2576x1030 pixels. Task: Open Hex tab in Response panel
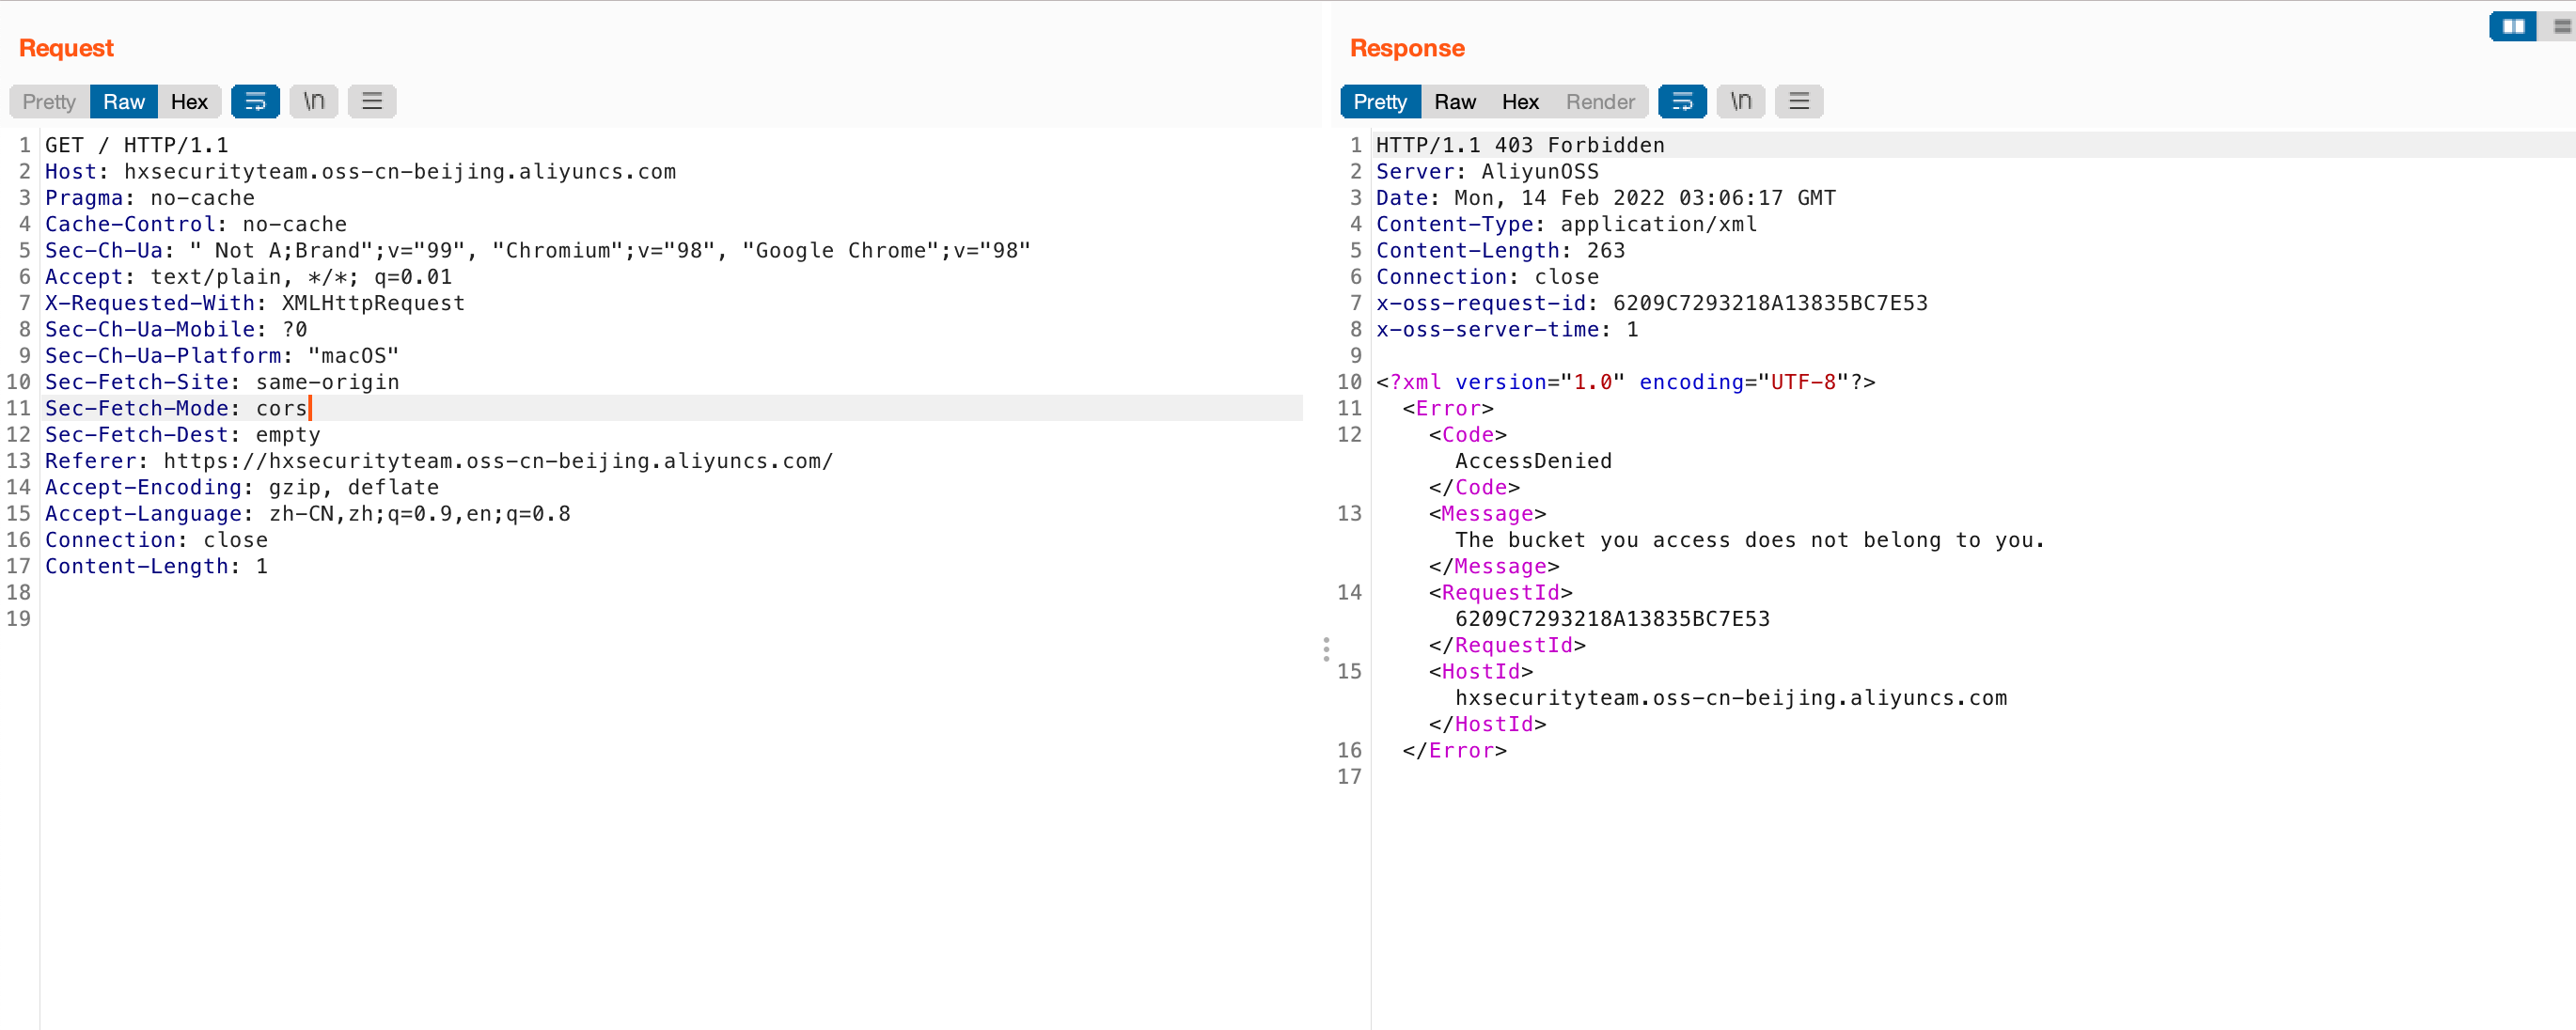tap(1520, 101)
